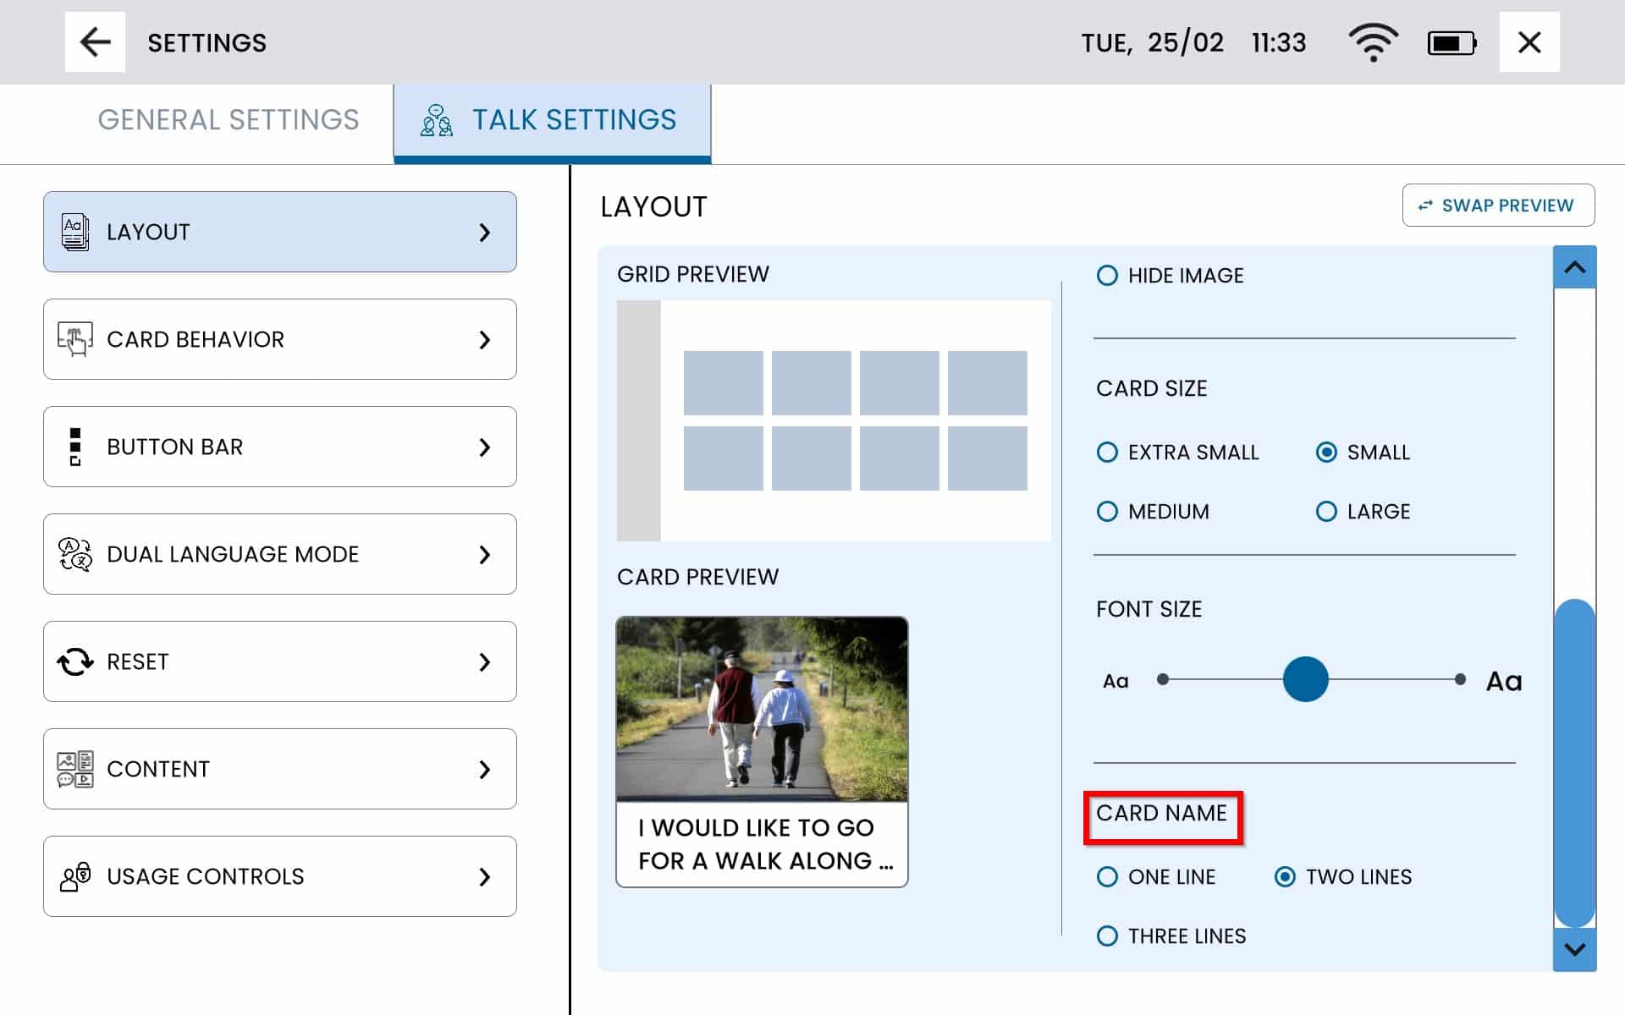This screenshot has height=1015, width=1625.
Task: Click the Button Bar squares icon
Action: pos(75,447)
